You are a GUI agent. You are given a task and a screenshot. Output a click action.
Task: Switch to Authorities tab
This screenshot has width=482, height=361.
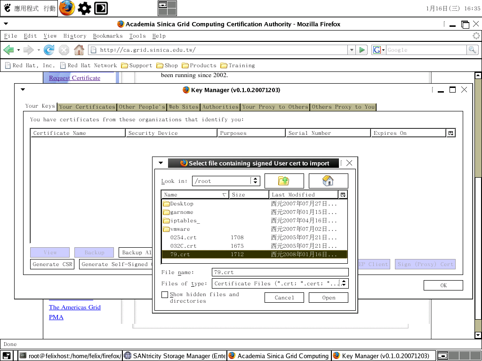coord(220,107)
